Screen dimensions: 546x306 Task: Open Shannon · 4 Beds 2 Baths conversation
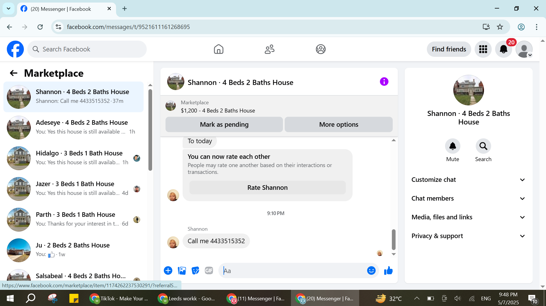point(74,97)
